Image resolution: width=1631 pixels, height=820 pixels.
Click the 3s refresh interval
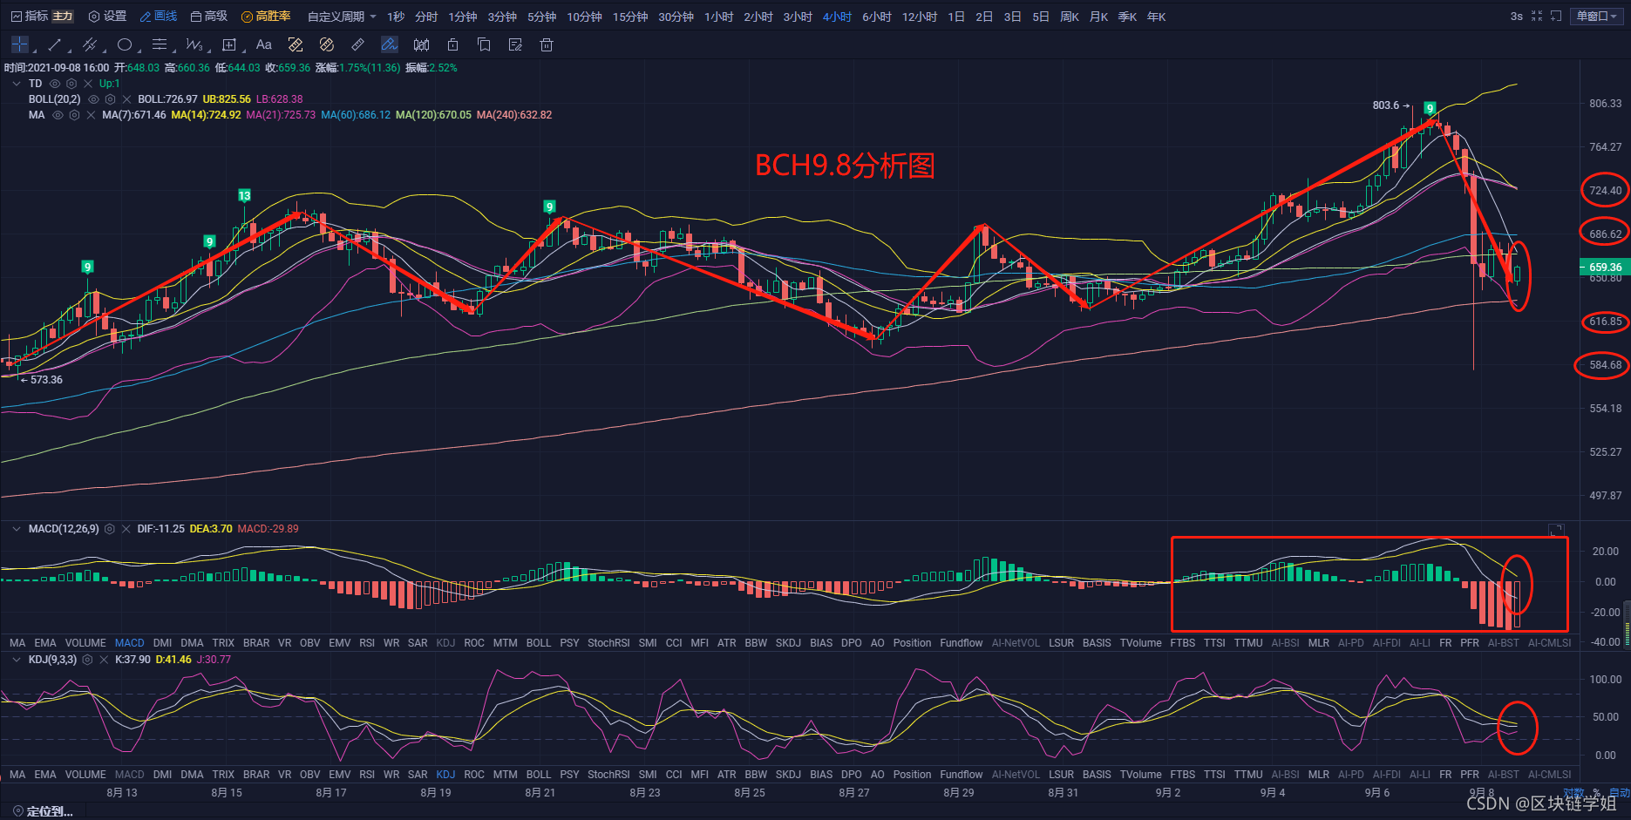point(1517,17)
